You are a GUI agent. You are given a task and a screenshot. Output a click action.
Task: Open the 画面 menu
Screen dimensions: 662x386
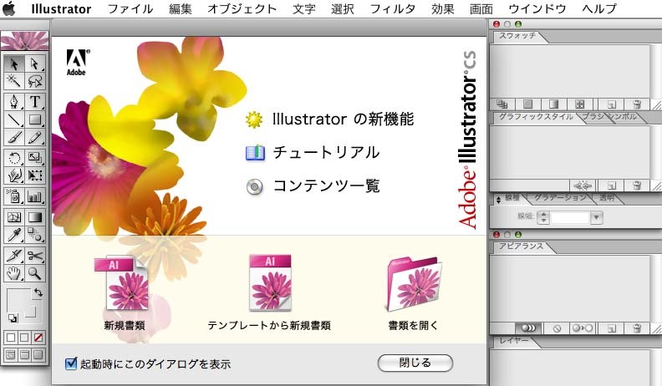click(481, 8)
